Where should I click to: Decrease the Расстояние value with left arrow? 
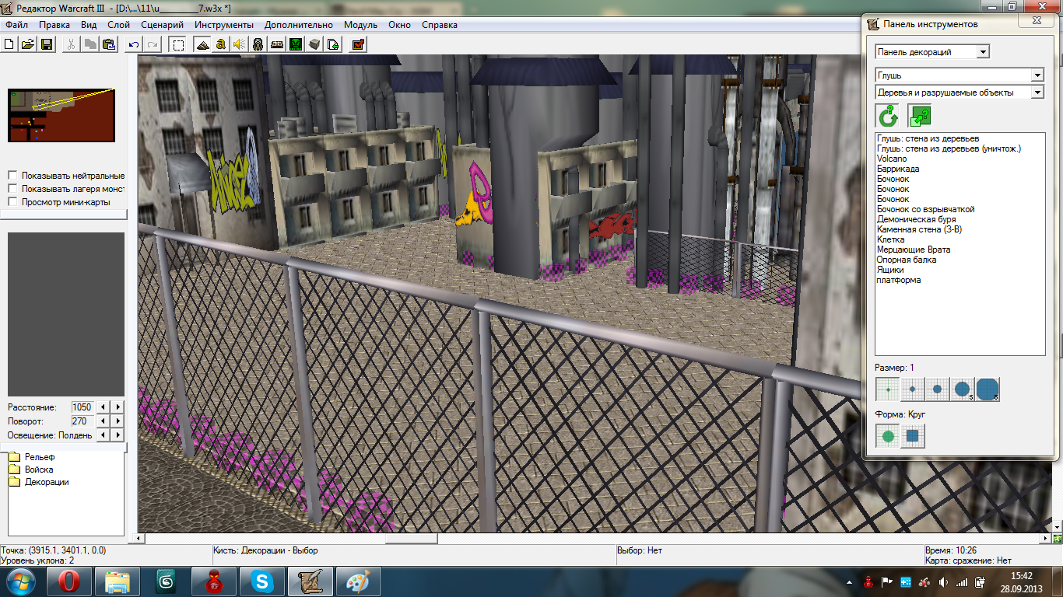(104, 407)
